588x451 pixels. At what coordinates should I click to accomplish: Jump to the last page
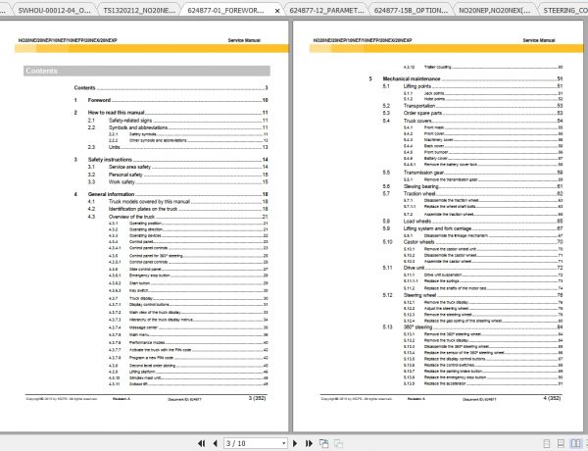309,443
